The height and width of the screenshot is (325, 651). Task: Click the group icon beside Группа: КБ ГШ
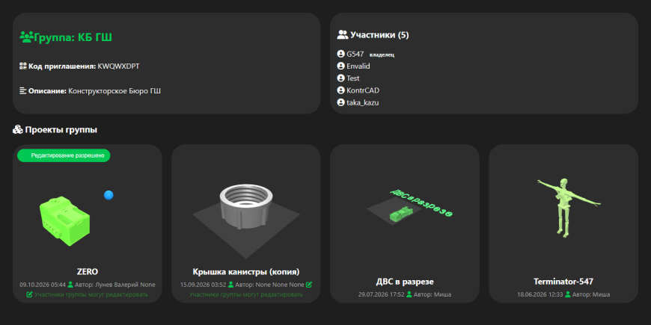click(x=26, y=37)
